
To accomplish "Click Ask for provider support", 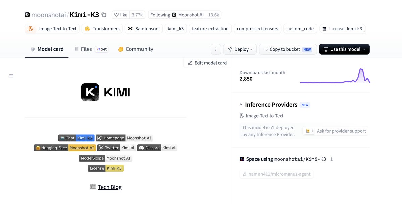I will pos(341,131).
